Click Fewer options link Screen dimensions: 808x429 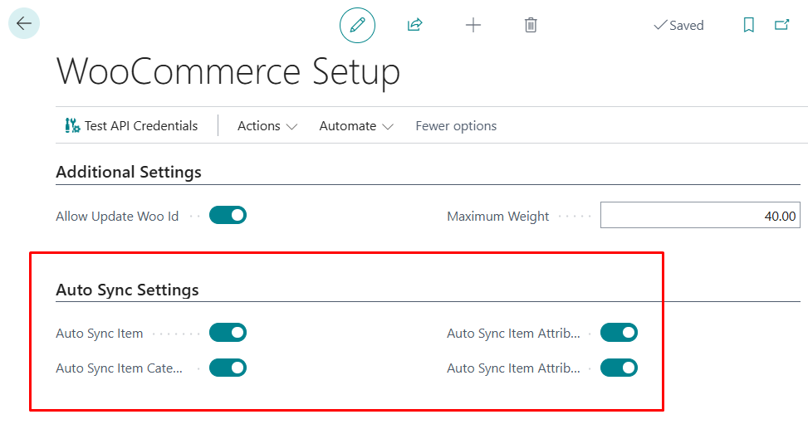[x=456, y=125]
